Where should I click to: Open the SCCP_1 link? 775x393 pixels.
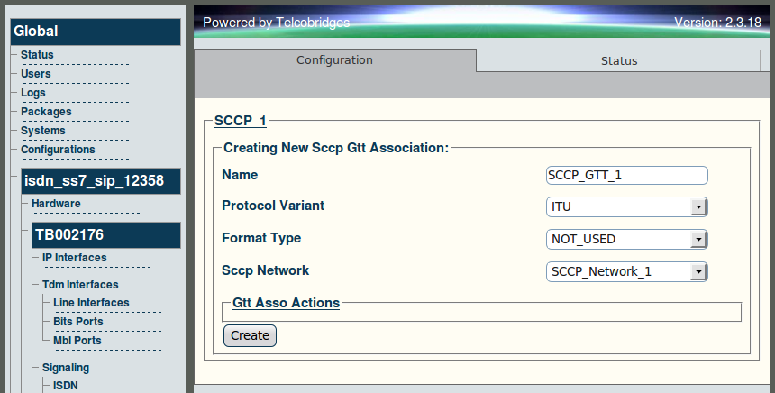241,121
